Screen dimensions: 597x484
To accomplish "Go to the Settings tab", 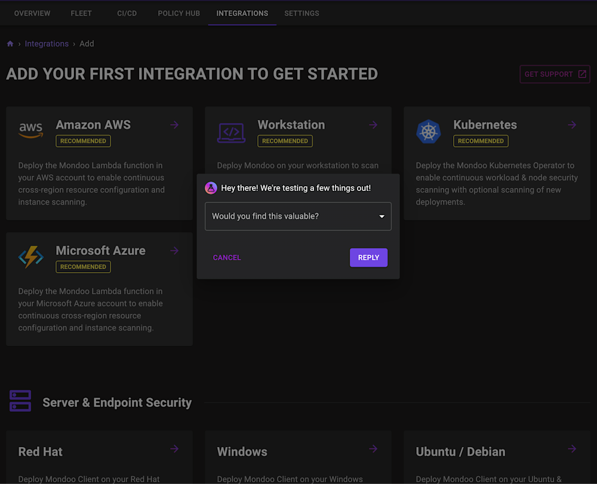I will 301,13.
